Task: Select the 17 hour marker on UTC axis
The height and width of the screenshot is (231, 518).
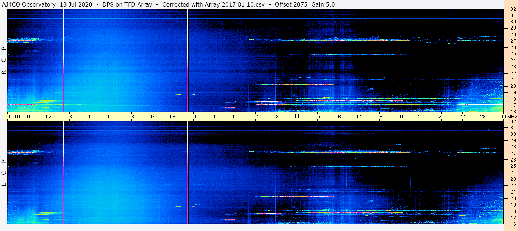Action: coord(359,117)
